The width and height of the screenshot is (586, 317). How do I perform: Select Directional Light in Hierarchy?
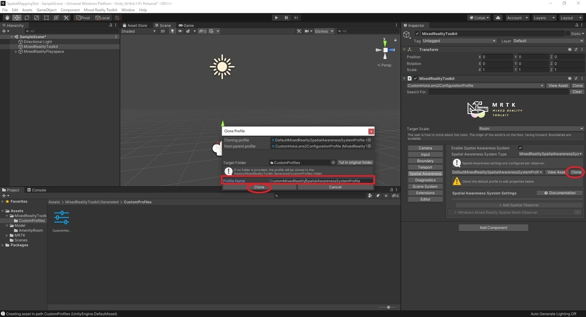coord(38,42)
